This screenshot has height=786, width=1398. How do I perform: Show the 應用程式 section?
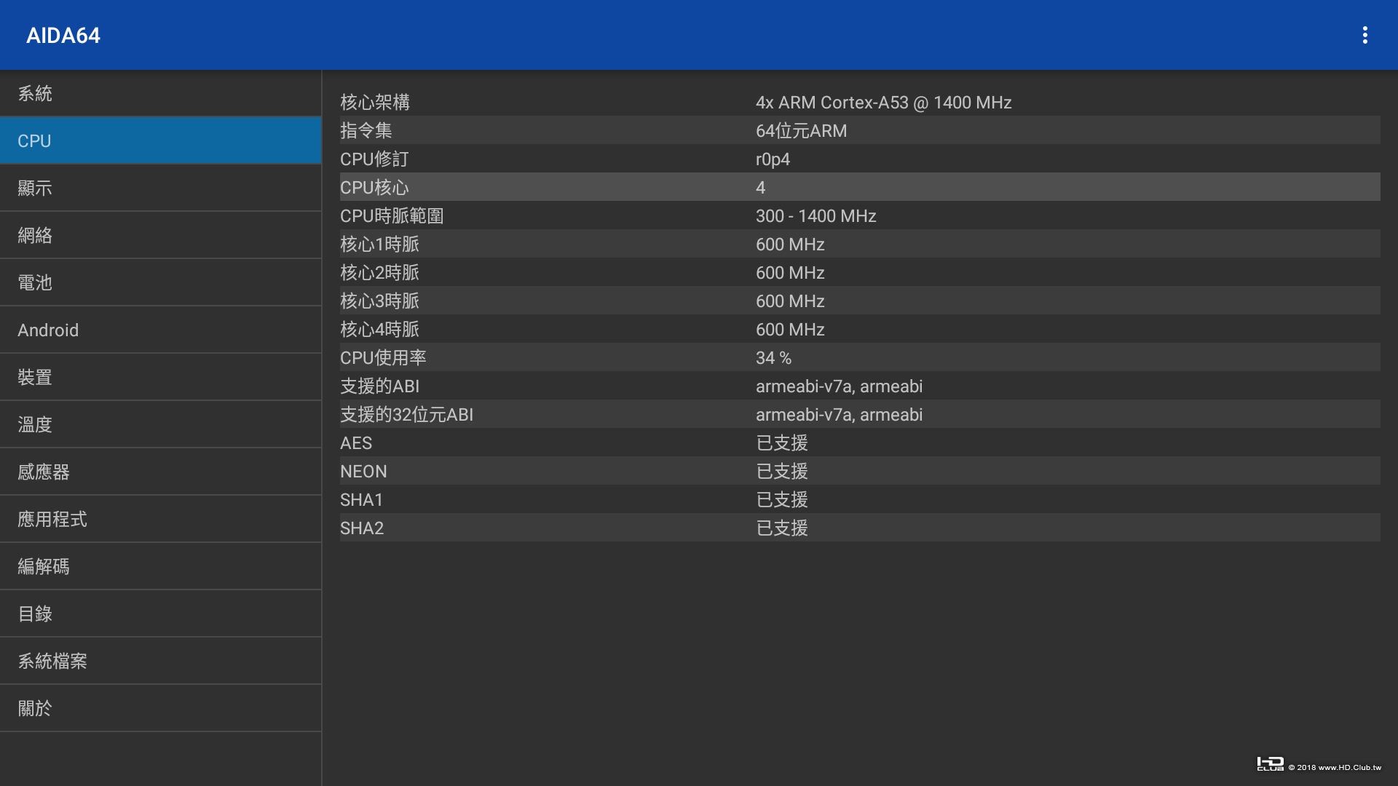tap(160, 519)
